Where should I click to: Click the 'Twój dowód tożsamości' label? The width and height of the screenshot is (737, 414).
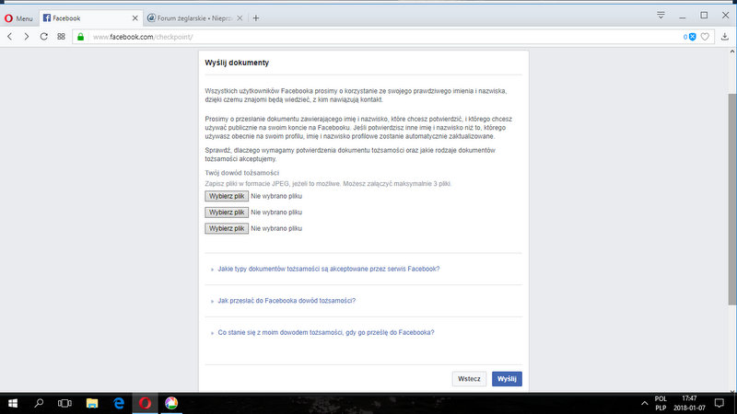[x=242, y=173]
